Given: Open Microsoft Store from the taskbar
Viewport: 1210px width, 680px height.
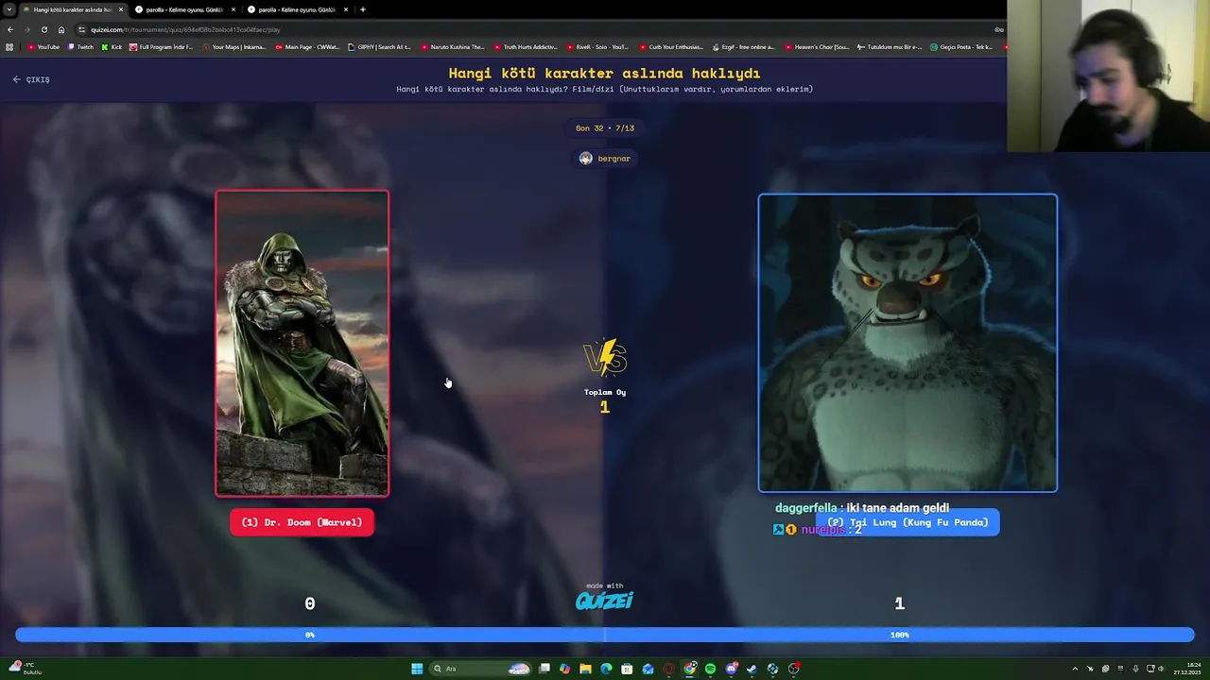Looking at the screenshot, I should pos(627,669).
